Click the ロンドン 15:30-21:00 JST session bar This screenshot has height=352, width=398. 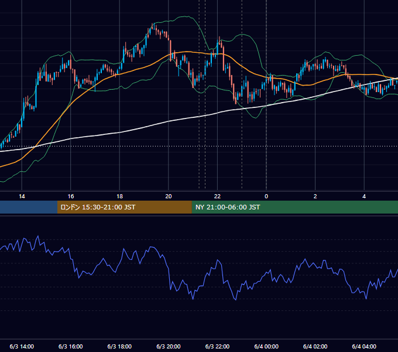point(124,207)
